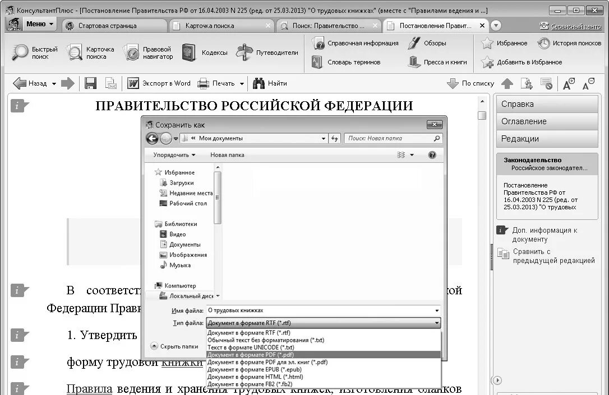Click the floppy disk save icon
Image resolution: width=609 pixels, height=395 pixels.
tap(90, 83)
